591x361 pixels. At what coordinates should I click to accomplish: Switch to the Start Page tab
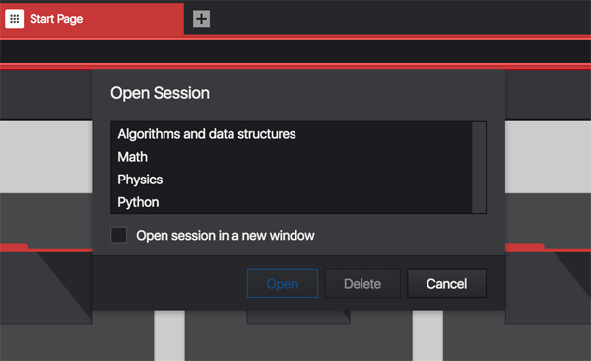(x=92, y=19)
